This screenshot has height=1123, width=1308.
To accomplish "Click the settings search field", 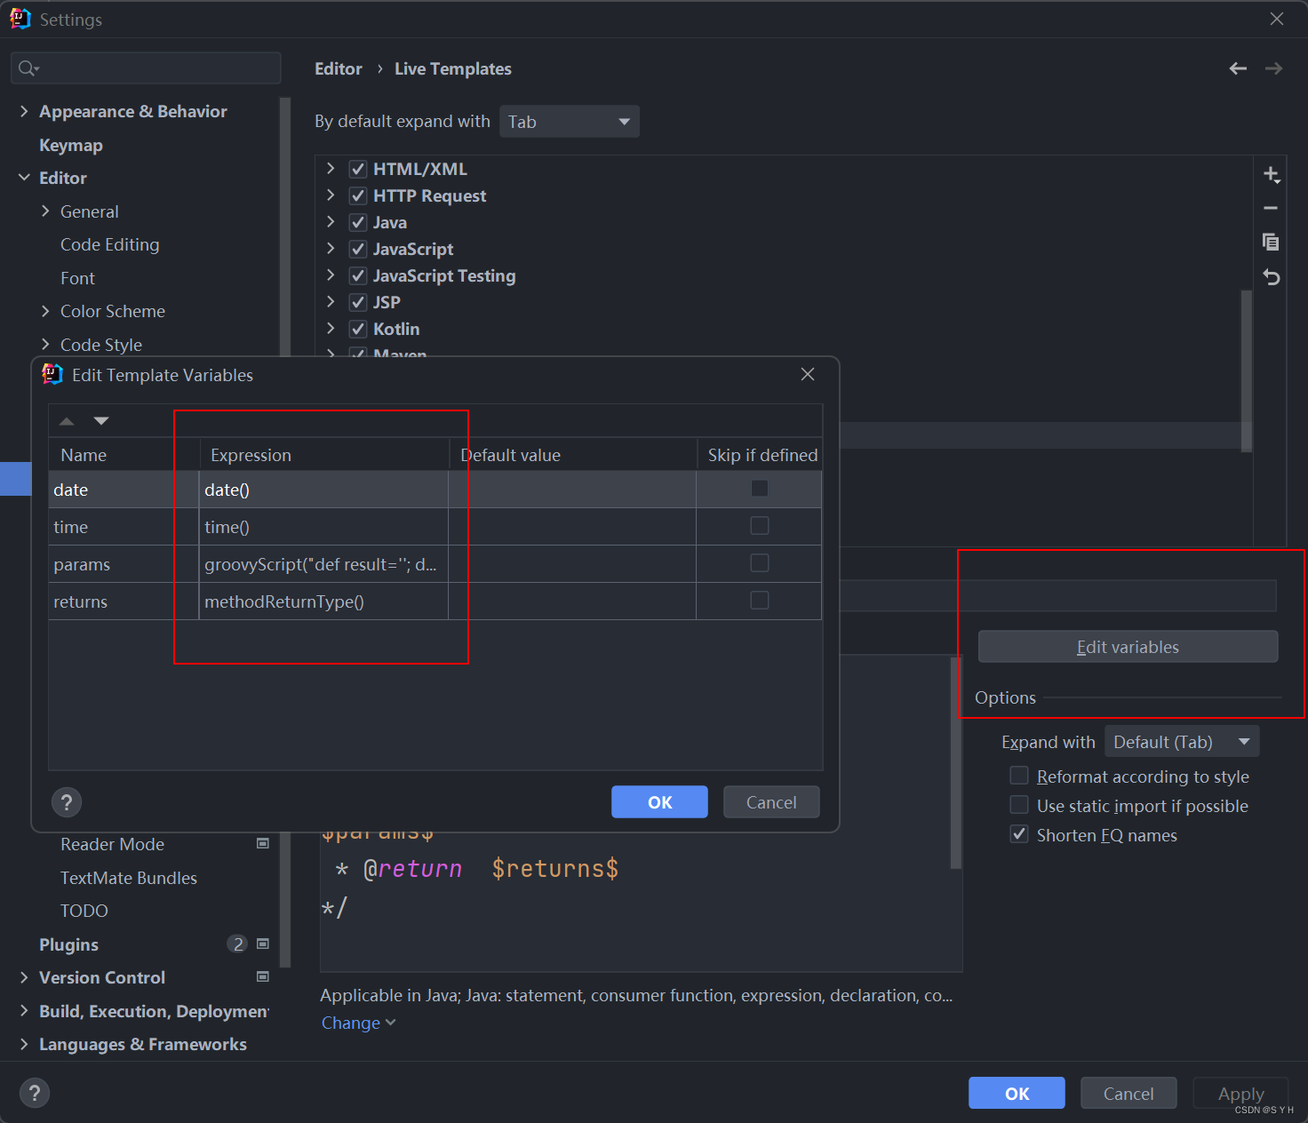I will (x=146, y=68).
